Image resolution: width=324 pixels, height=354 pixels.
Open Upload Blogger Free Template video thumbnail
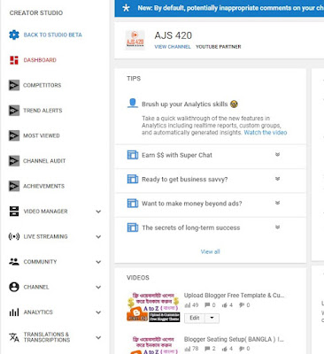pyautogui.click(x=153, y=307)
